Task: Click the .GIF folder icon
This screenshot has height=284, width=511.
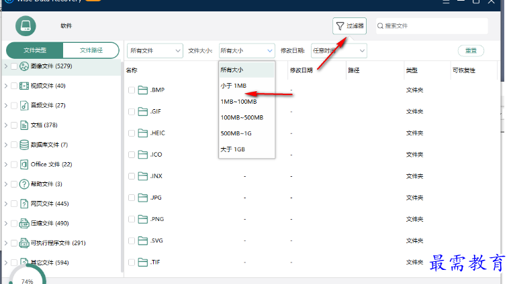Action: (143, 112)
